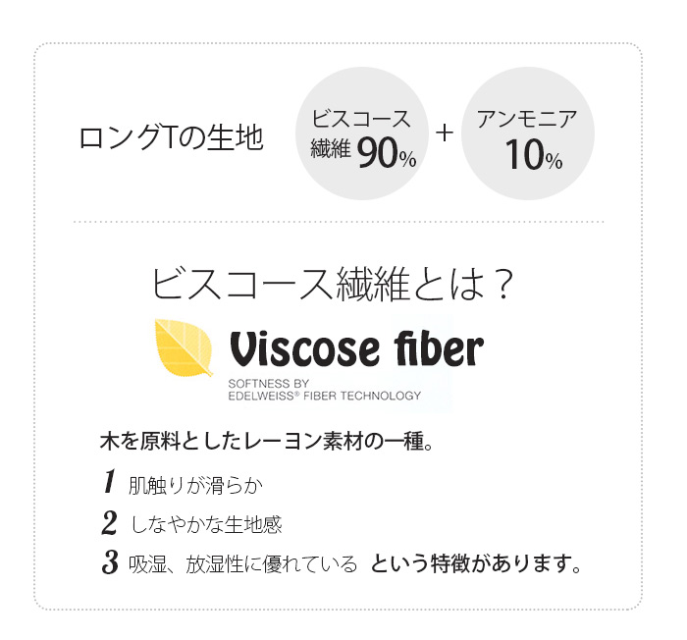The image size is (687, 640).
Task: Click the という特徴があります closing text
Action: click(x=476, y=563)
